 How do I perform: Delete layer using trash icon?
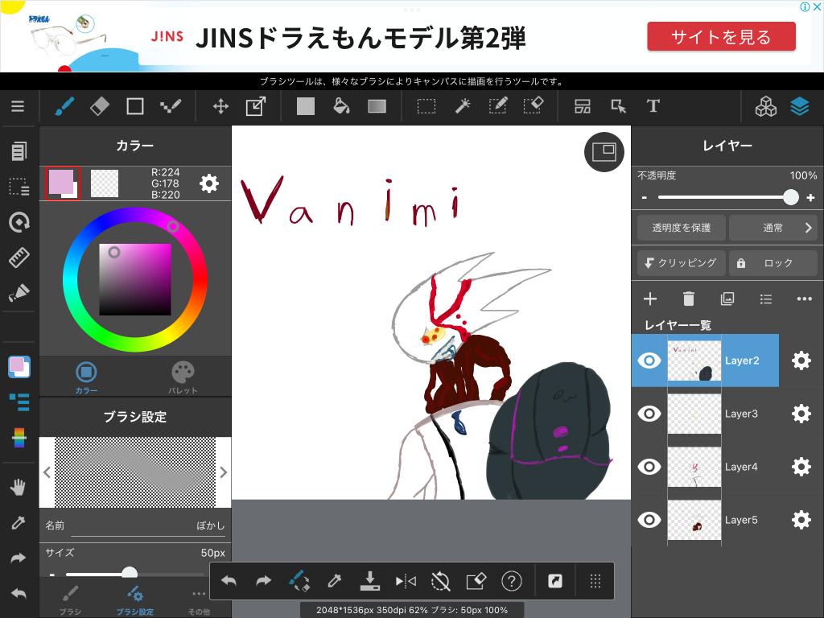(x=689, y=299)
